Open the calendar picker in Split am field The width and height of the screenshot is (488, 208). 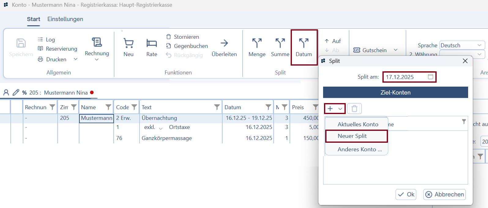[430, 77]
